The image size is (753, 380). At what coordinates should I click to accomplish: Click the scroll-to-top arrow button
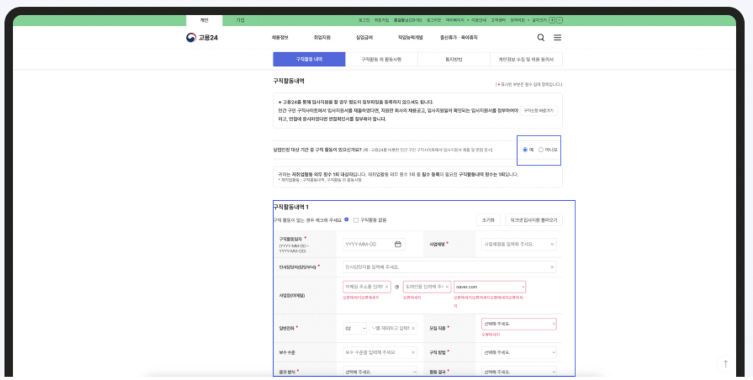click(x=726, y=364)
